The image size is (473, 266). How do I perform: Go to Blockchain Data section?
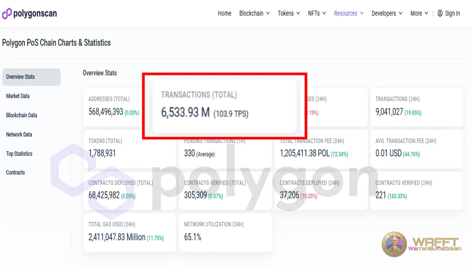21,115
